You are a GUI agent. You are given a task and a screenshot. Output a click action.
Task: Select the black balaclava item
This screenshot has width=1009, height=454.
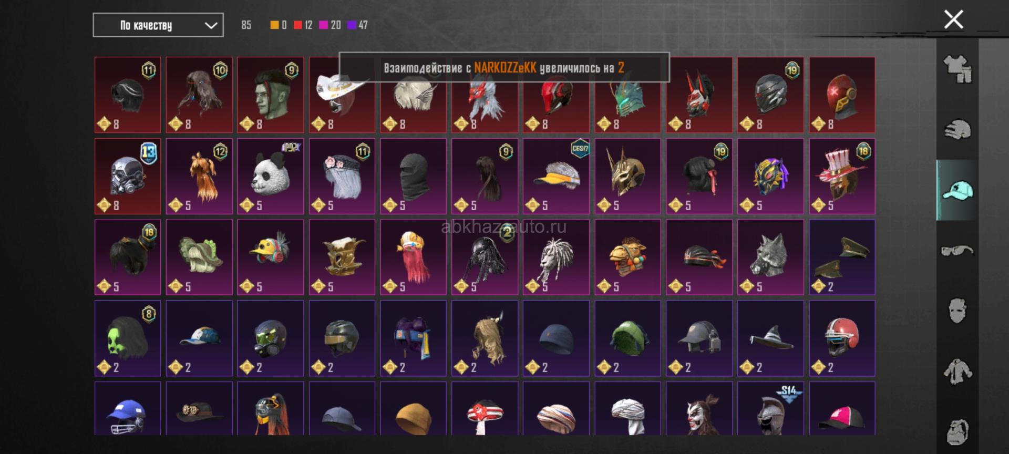(x=414, y=176)
